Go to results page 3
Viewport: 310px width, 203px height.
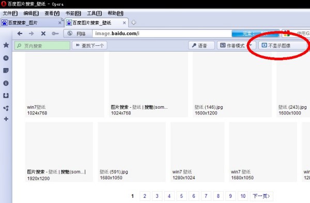pyautogui.click(x=157, y=196)
